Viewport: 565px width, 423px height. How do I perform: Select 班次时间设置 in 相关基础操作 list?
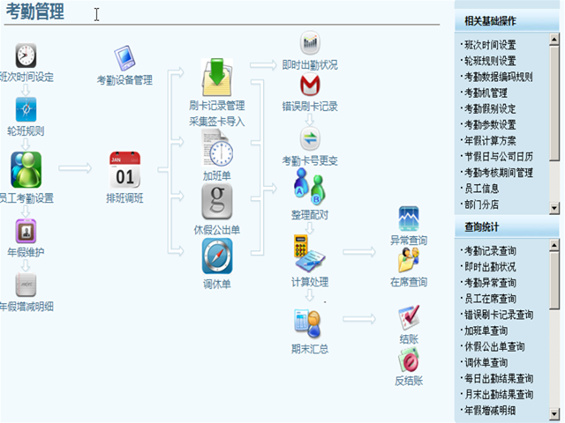[490, 45]
